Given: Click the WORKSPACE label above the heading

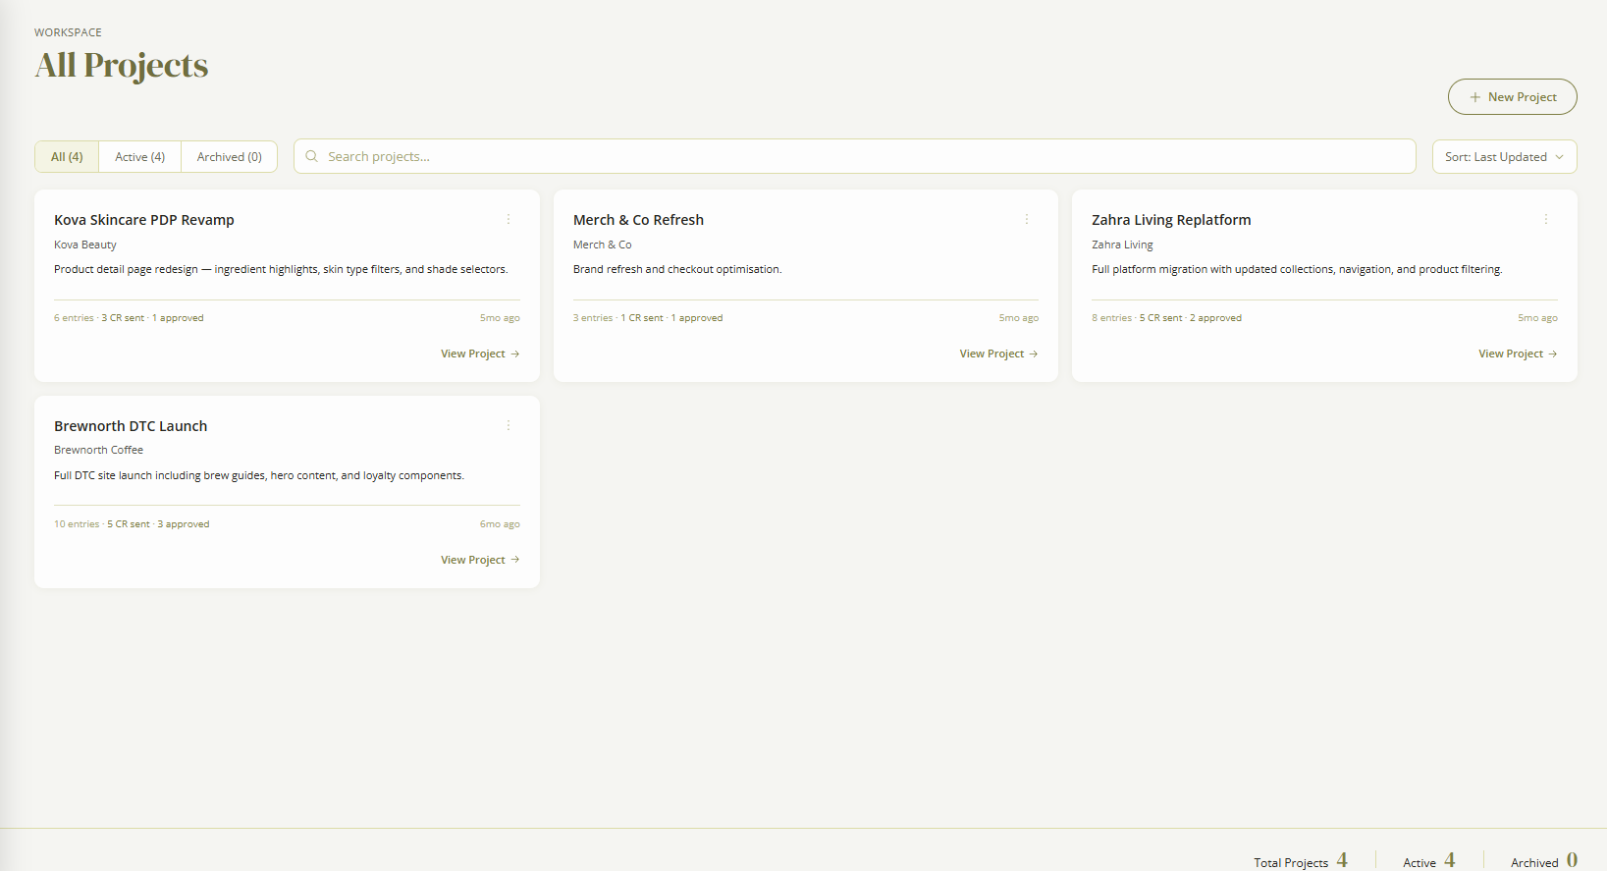Looking at the screenshot, I should coord(68,32).
